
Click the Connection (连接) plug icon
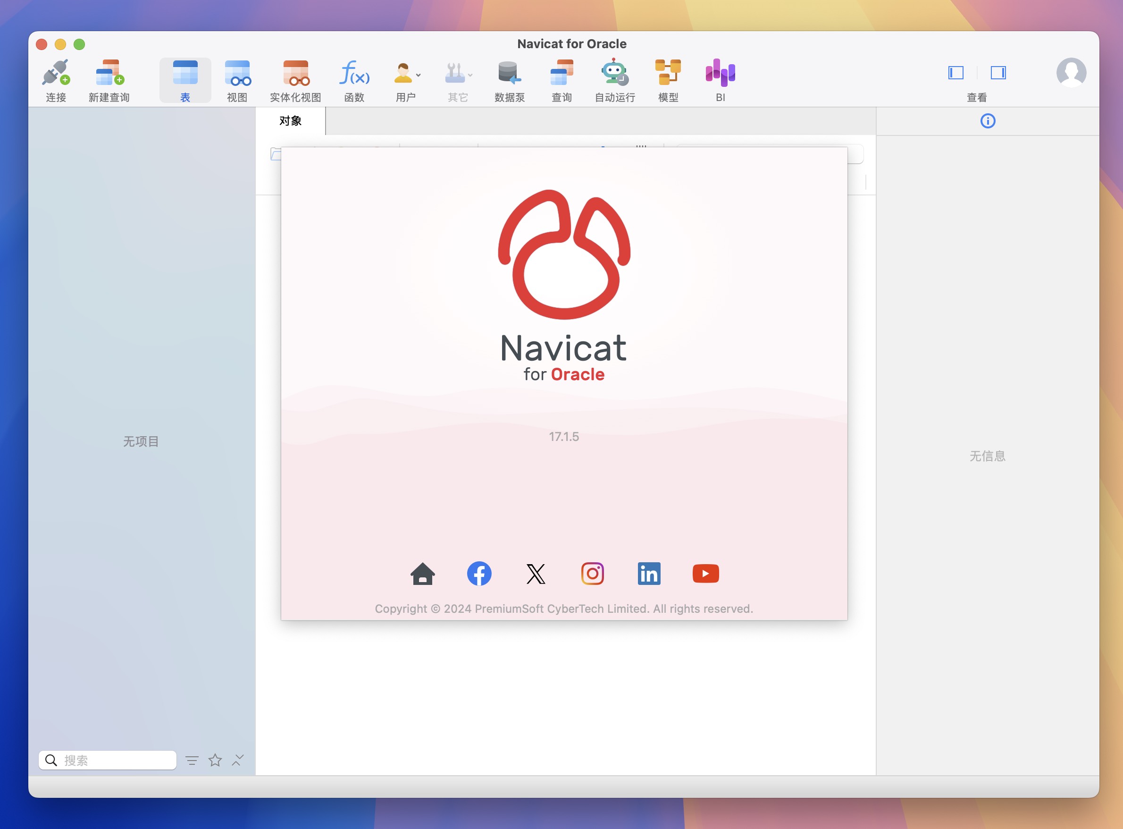coord(56,72)
